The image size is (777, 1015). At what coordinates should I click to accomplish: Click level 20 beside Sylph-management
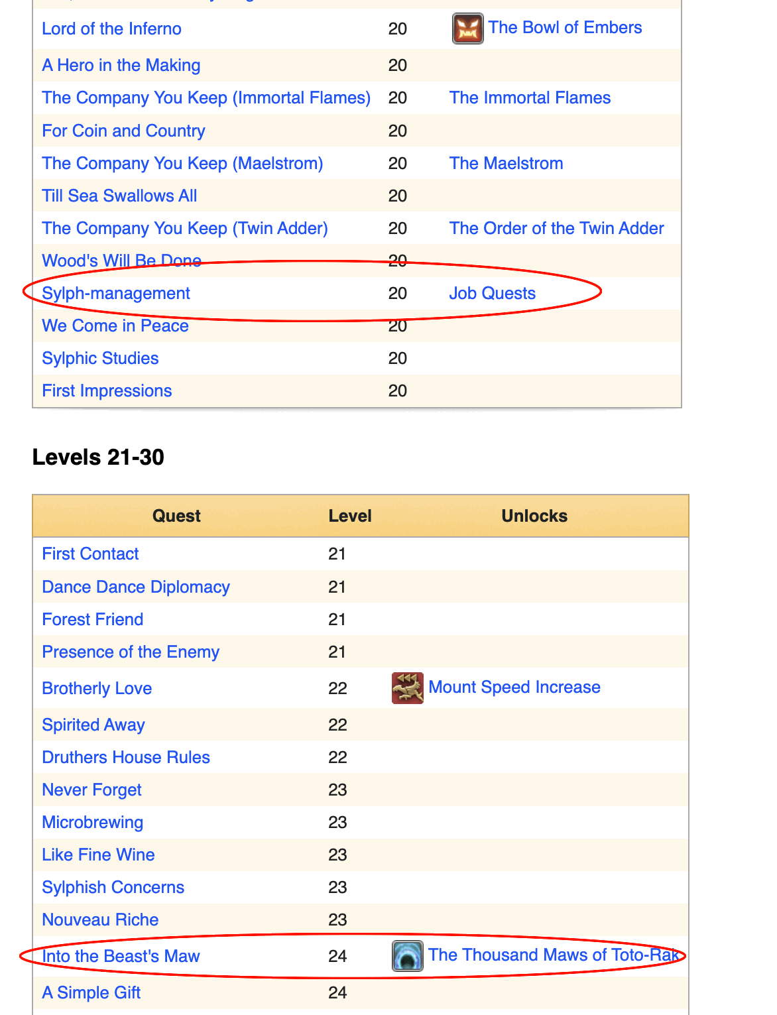[397, 293]
